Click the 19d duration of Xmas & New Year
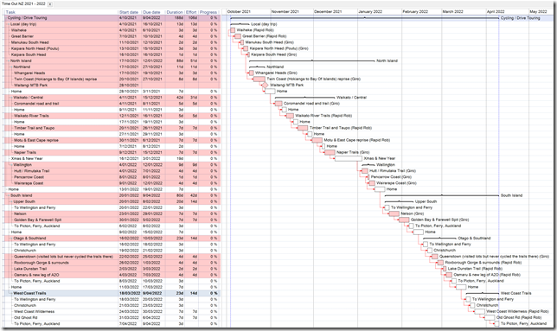 point(180,158)
